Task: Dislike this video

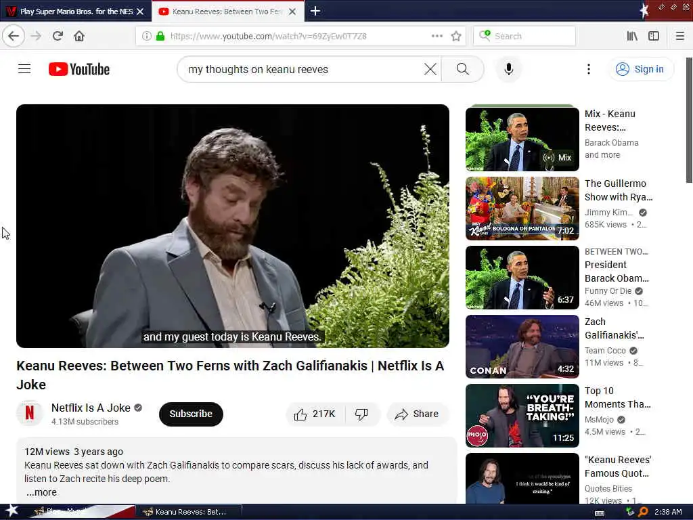Action: coord(361,414)
